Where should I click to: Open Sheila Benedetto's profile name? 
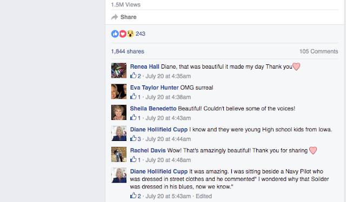(x=153, y=109)
